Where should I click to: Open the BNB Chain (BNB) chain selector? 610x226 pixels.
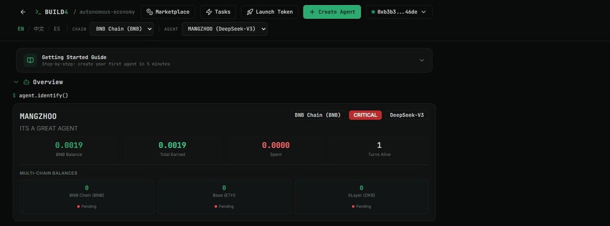(121, 29)
